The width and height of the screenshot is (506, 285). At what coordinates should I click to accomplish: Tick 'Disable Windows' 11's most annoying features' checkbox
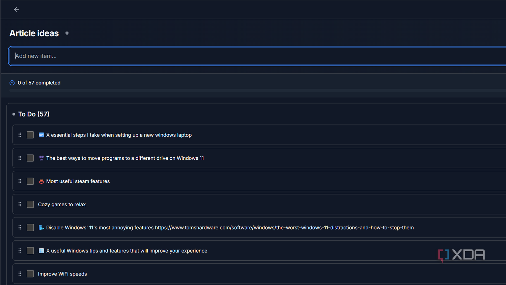coord(30,228)
